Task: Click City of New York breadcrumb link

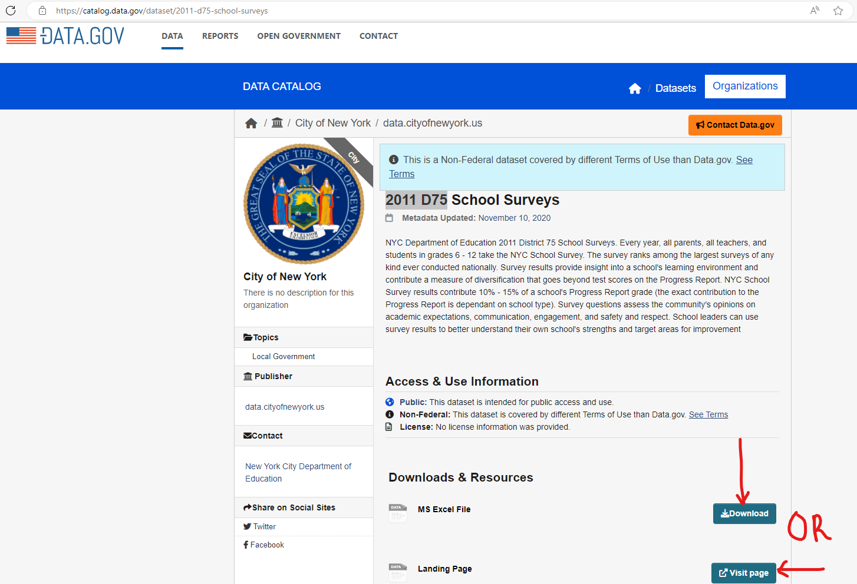Action: pos(333,123)
